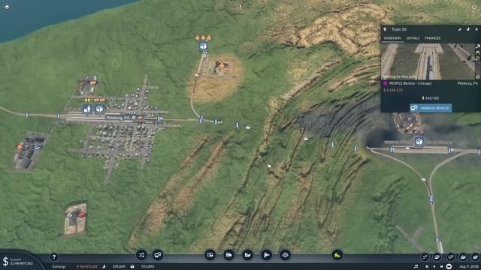The height and width of the screenshot is (270, 481).
Task: Open the Account balance dollar panel
Action: [x=17, y=261]
